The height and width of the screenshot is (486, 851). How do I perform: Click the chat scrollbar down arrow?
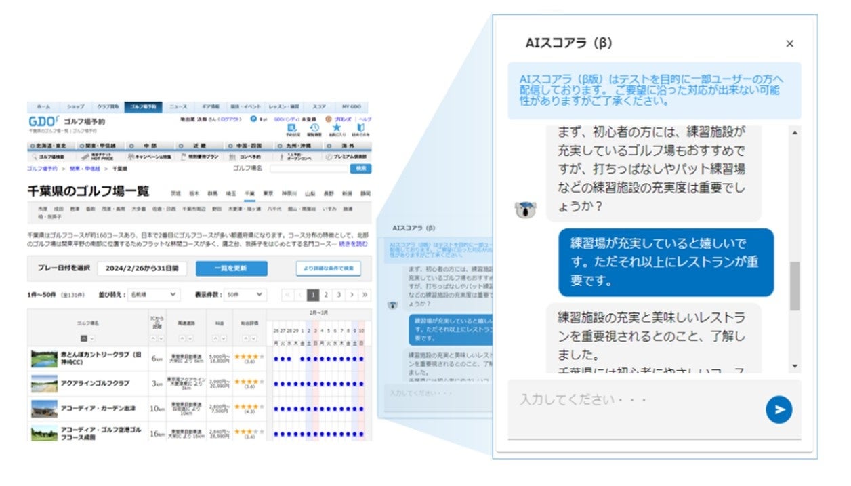point(795,367)
